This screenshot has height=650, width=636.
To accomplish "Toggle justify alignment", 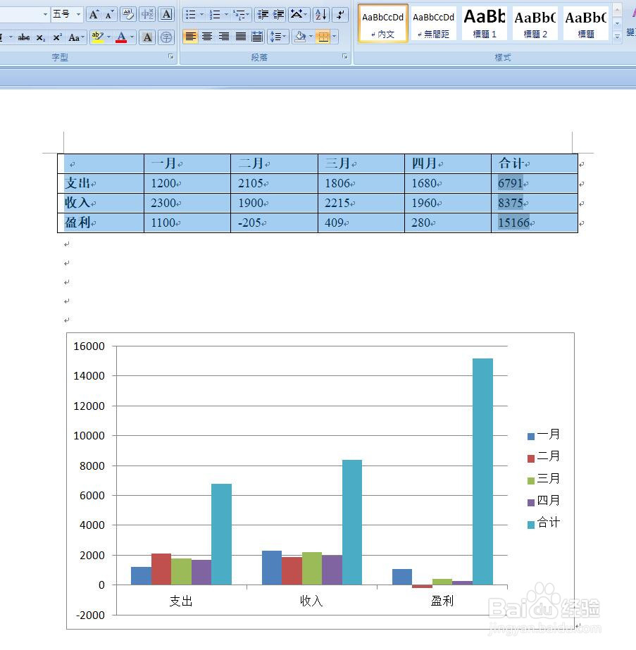I will pyautogui.click(x=240, y=37).
